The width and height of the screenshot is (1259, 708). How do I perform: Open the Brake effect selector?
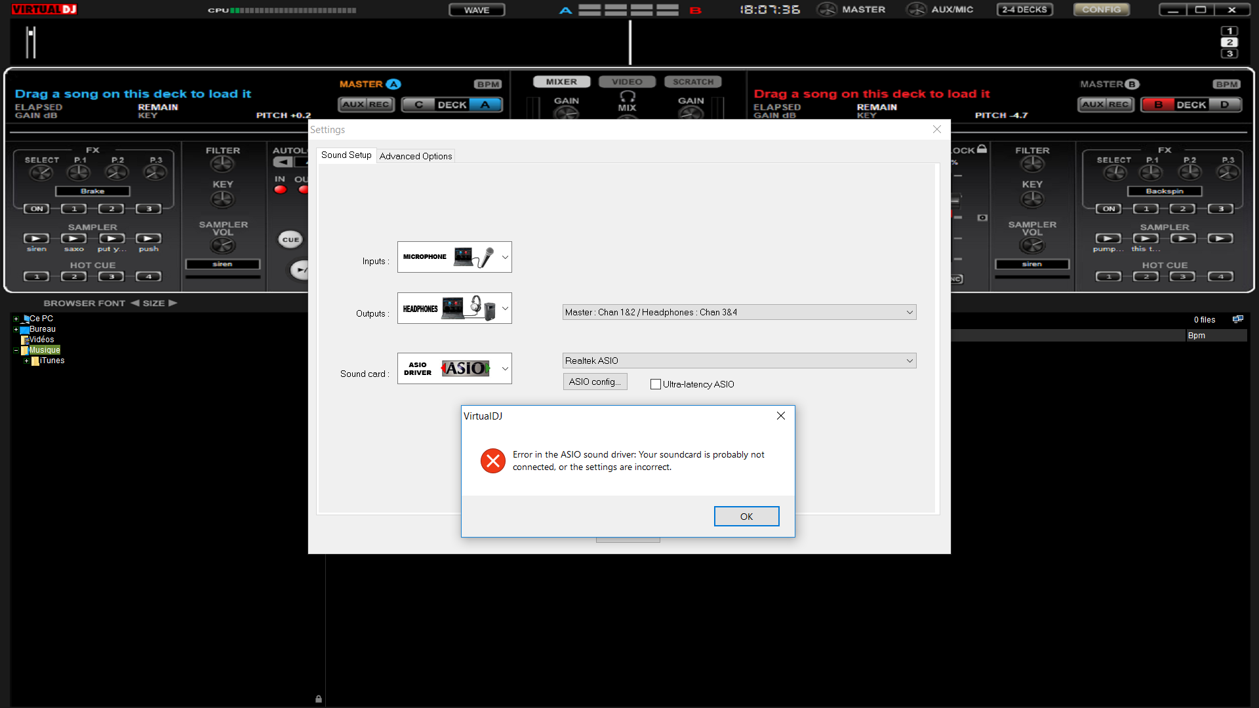point(92,191)
